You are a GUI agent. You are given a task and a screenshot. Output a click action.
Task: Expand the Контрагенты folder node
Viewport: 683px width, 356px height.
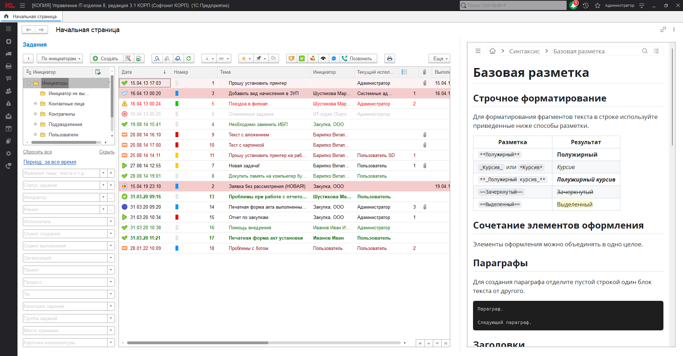(x=35, y=114)
